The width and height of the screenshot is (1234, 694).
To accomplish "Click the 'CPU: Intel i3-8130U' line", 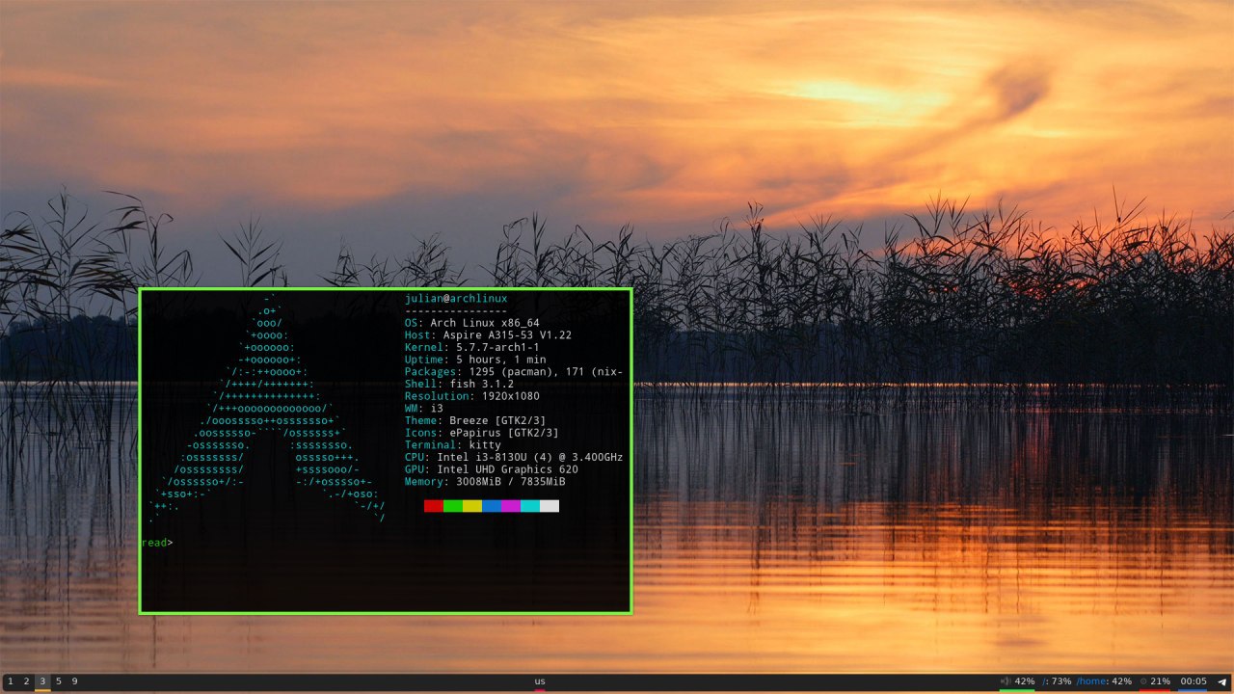I will click(514, 458).
